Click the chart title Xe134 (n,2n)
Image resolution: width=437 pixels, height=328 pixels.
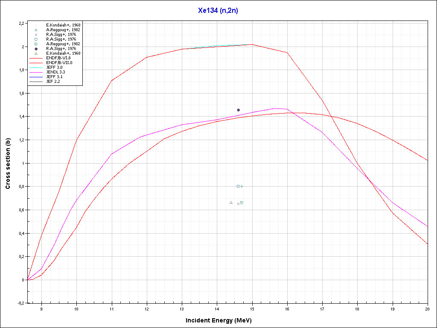pos(218,11)
